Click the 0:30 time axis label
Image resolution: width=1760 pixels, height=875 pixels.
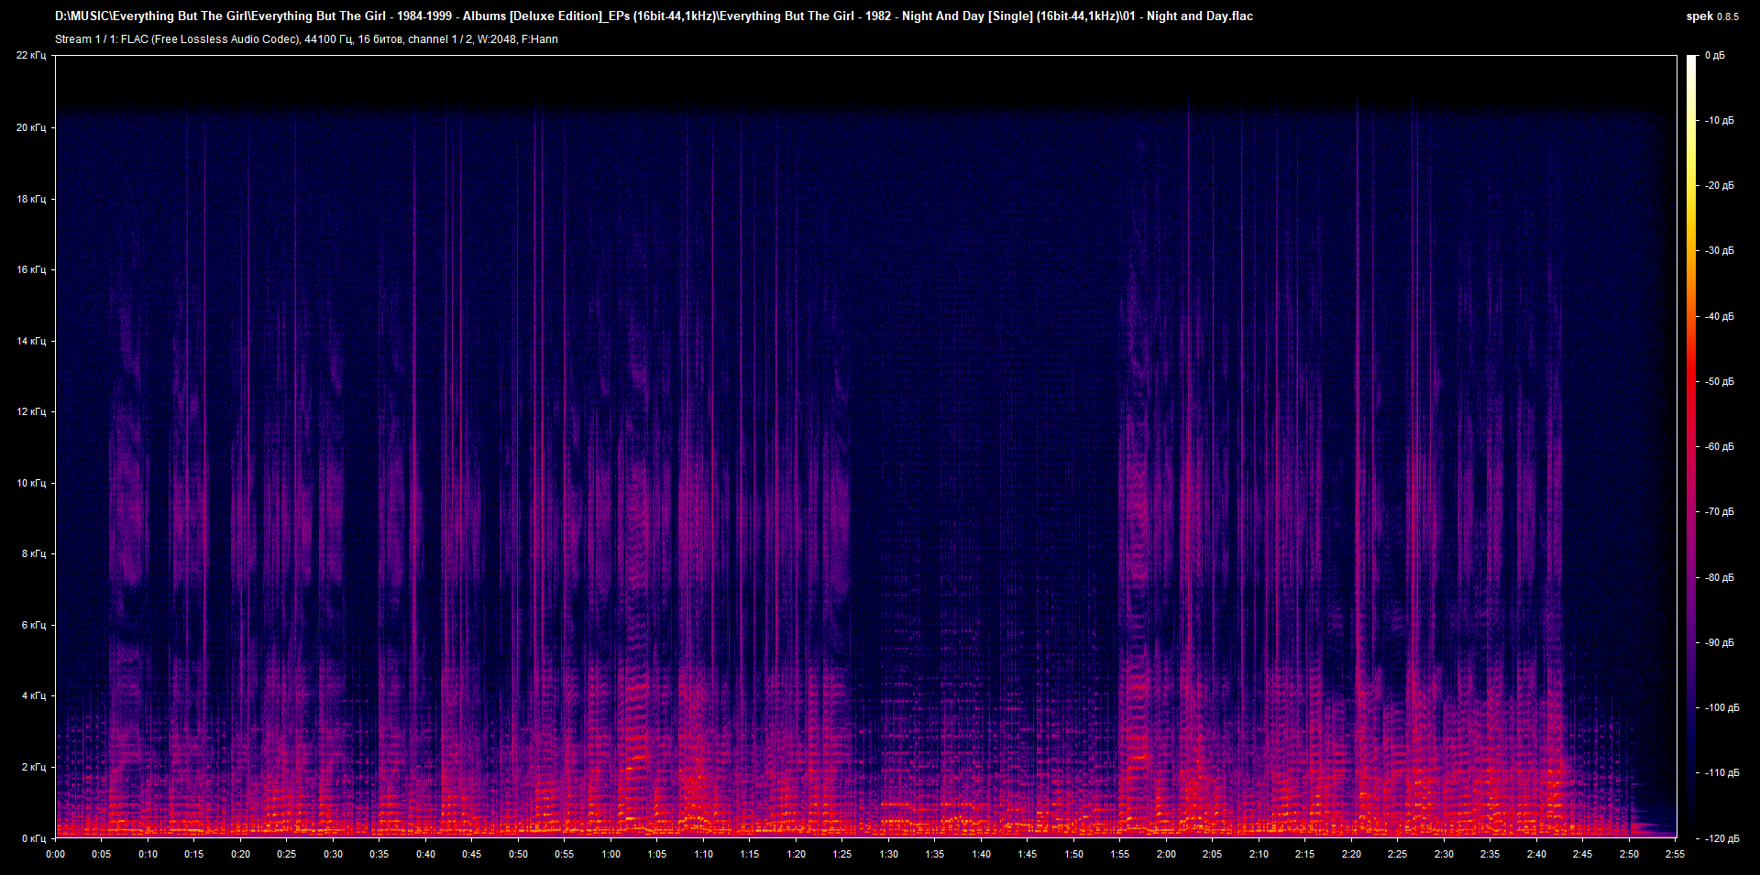point(333,854)
